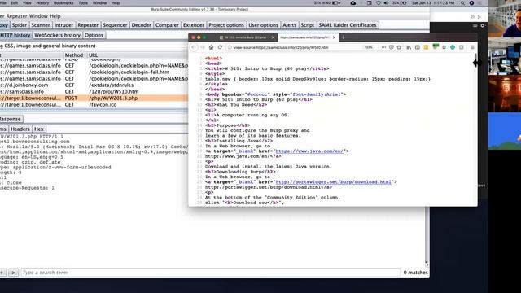Screen dimensions: 521x293
Task: Select the POST /php/W/W201.3.php history row
Action: pyautogui.click(x=94, y=98)
